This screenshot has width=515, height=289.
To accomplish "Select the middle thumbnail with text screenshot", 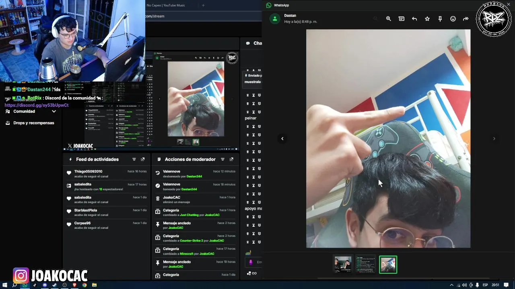I will pyautogui.click(x=365, y=265).
